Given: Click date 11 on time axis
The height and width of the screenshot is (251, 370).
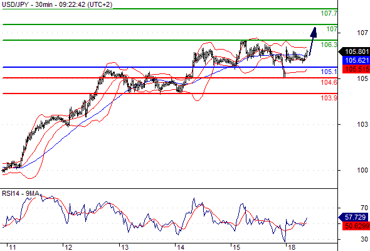Looking at the screenshot, I should tap(13, 247).
